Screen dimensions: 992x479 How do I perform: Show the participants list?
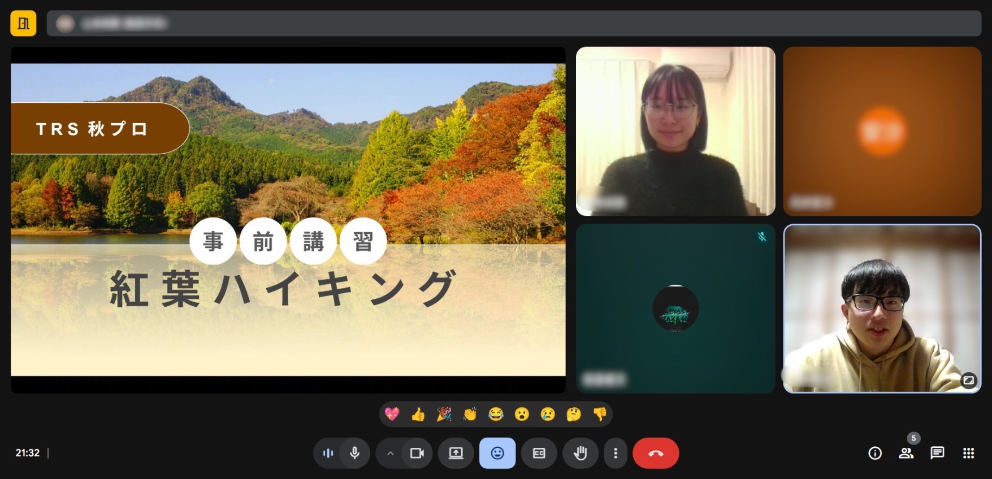coord(906,453)
